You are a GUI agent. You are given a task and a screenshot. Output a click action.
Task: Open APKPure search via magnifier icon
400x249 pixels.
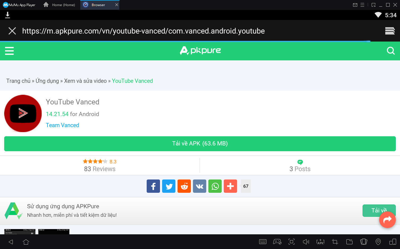point(391,51)
